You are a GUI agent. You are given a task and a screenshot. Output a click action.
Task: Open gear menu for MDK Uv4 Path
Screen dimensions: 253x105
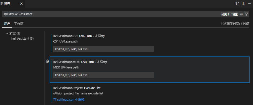click(47, 61)
